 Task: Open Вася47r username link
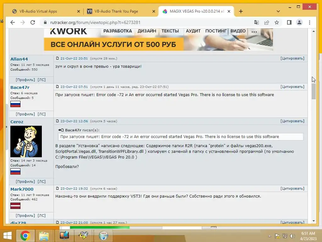(x=20, y=88)
